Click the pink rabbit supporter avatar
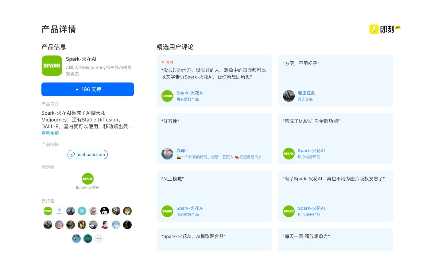The width and height of the screenshot is (442, 276). click(x=93, y=211)
